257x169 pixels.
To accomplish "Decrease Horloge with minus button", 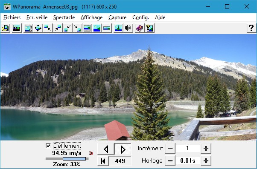I will coord(170,160).
